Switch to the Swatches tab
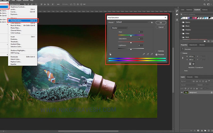 coord(189,10)
